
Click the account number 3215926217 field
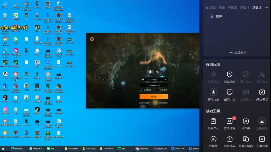pos(154,79)
